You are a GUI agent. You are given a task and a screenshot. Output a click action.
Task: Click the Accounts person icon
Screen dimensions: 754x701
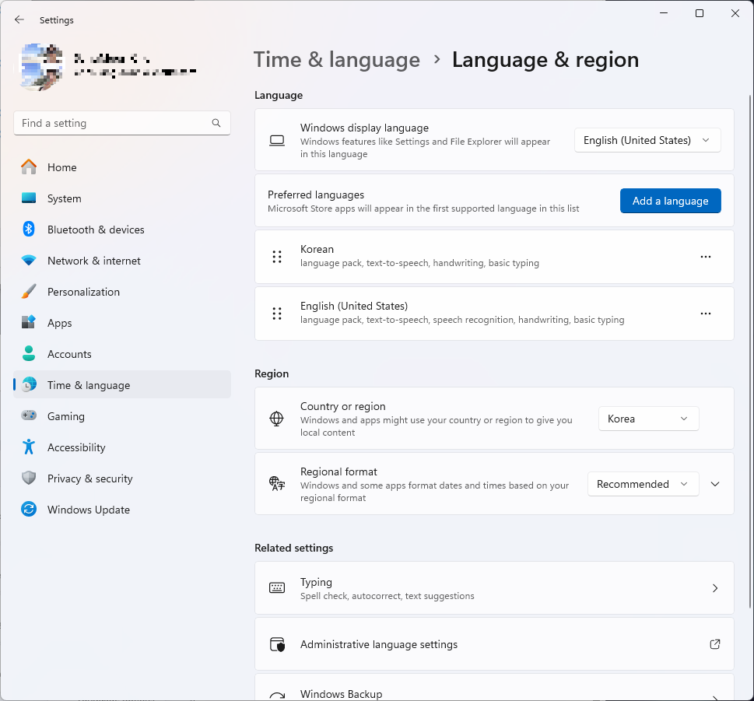[29, 353]
